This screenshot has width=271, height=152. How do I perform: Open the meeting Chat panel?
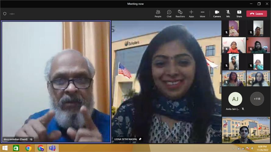169,13
